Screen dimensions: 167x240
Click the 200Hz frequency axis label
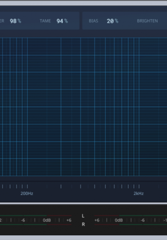point(27,194)
